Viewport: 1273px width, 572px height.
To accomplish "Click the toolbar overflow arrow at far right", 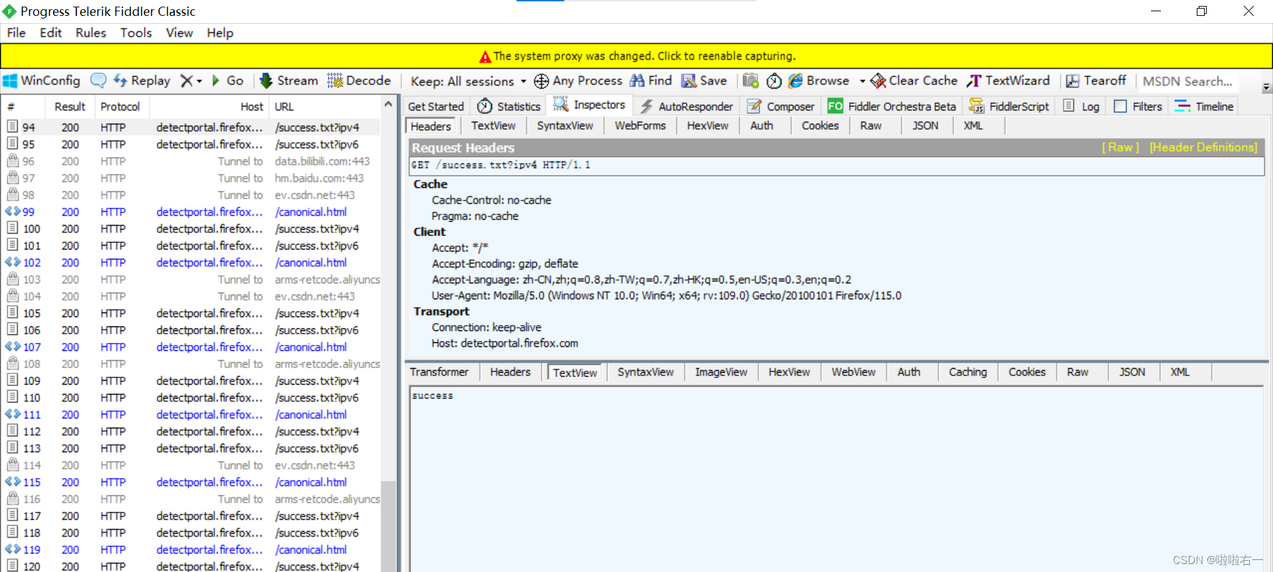I will 1266,86.
